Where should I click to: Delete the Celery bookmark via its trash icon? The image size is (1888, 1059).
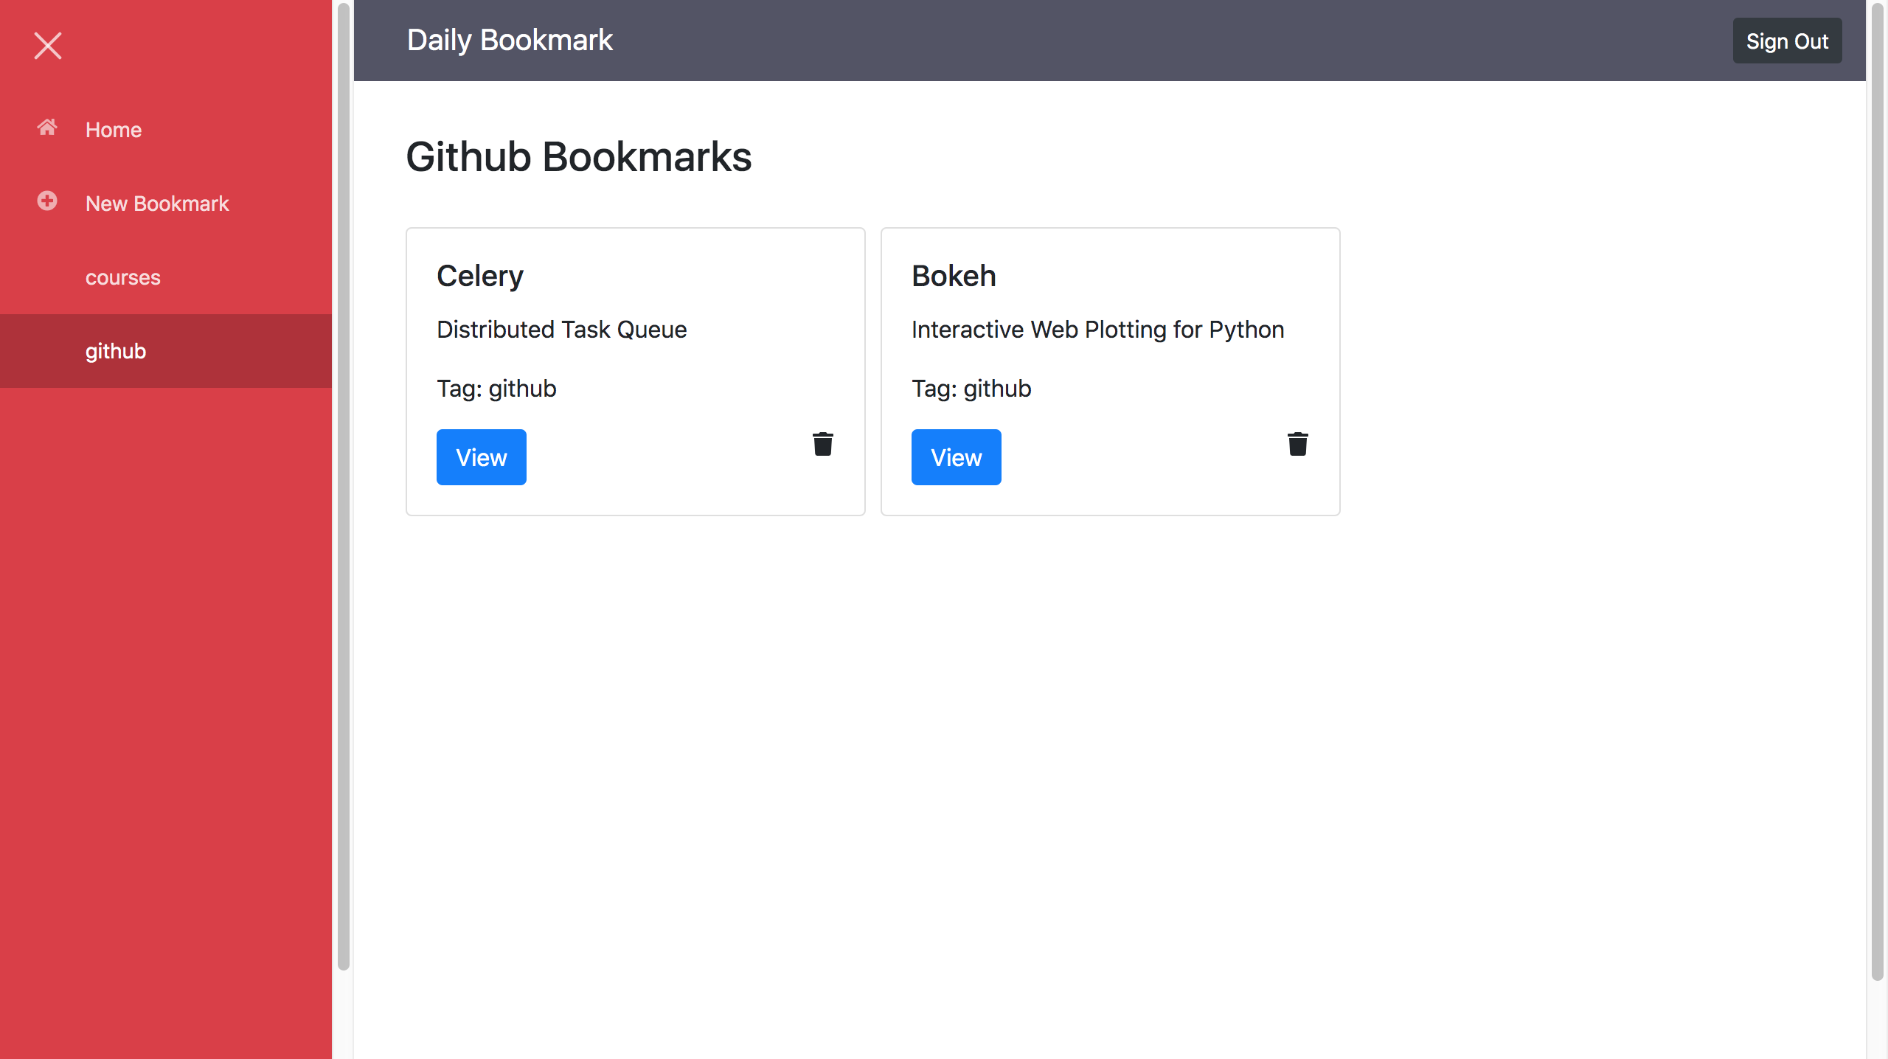coord(823,443)
